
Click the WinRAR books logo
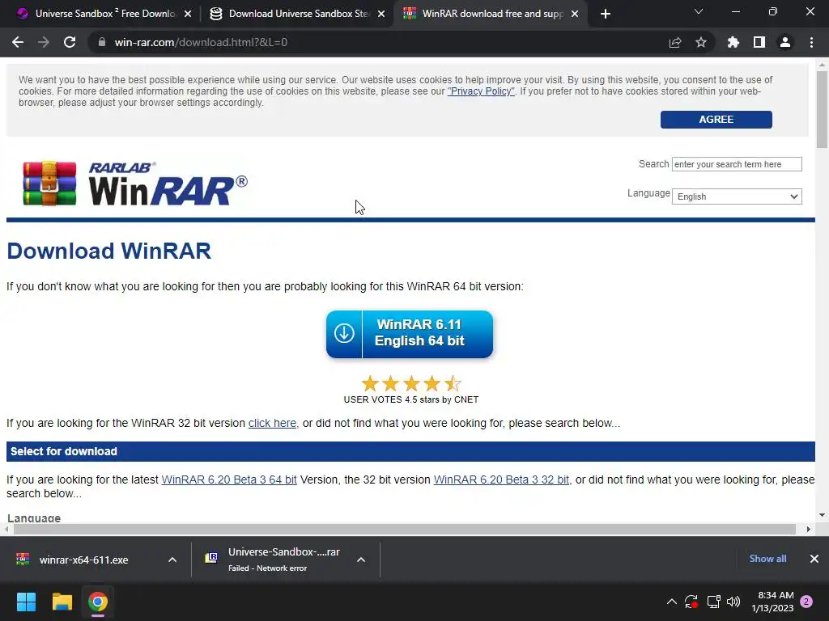tap(49, 184)
